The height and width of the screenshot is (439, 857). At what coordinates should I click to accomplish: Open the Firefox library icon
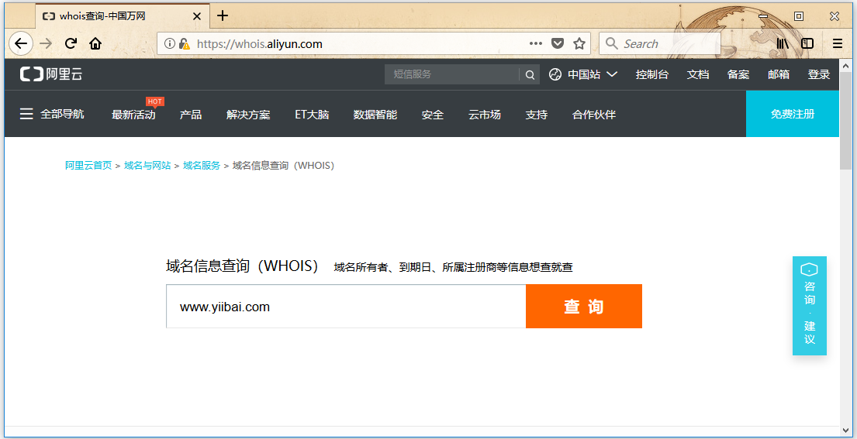tap(783, 44)
